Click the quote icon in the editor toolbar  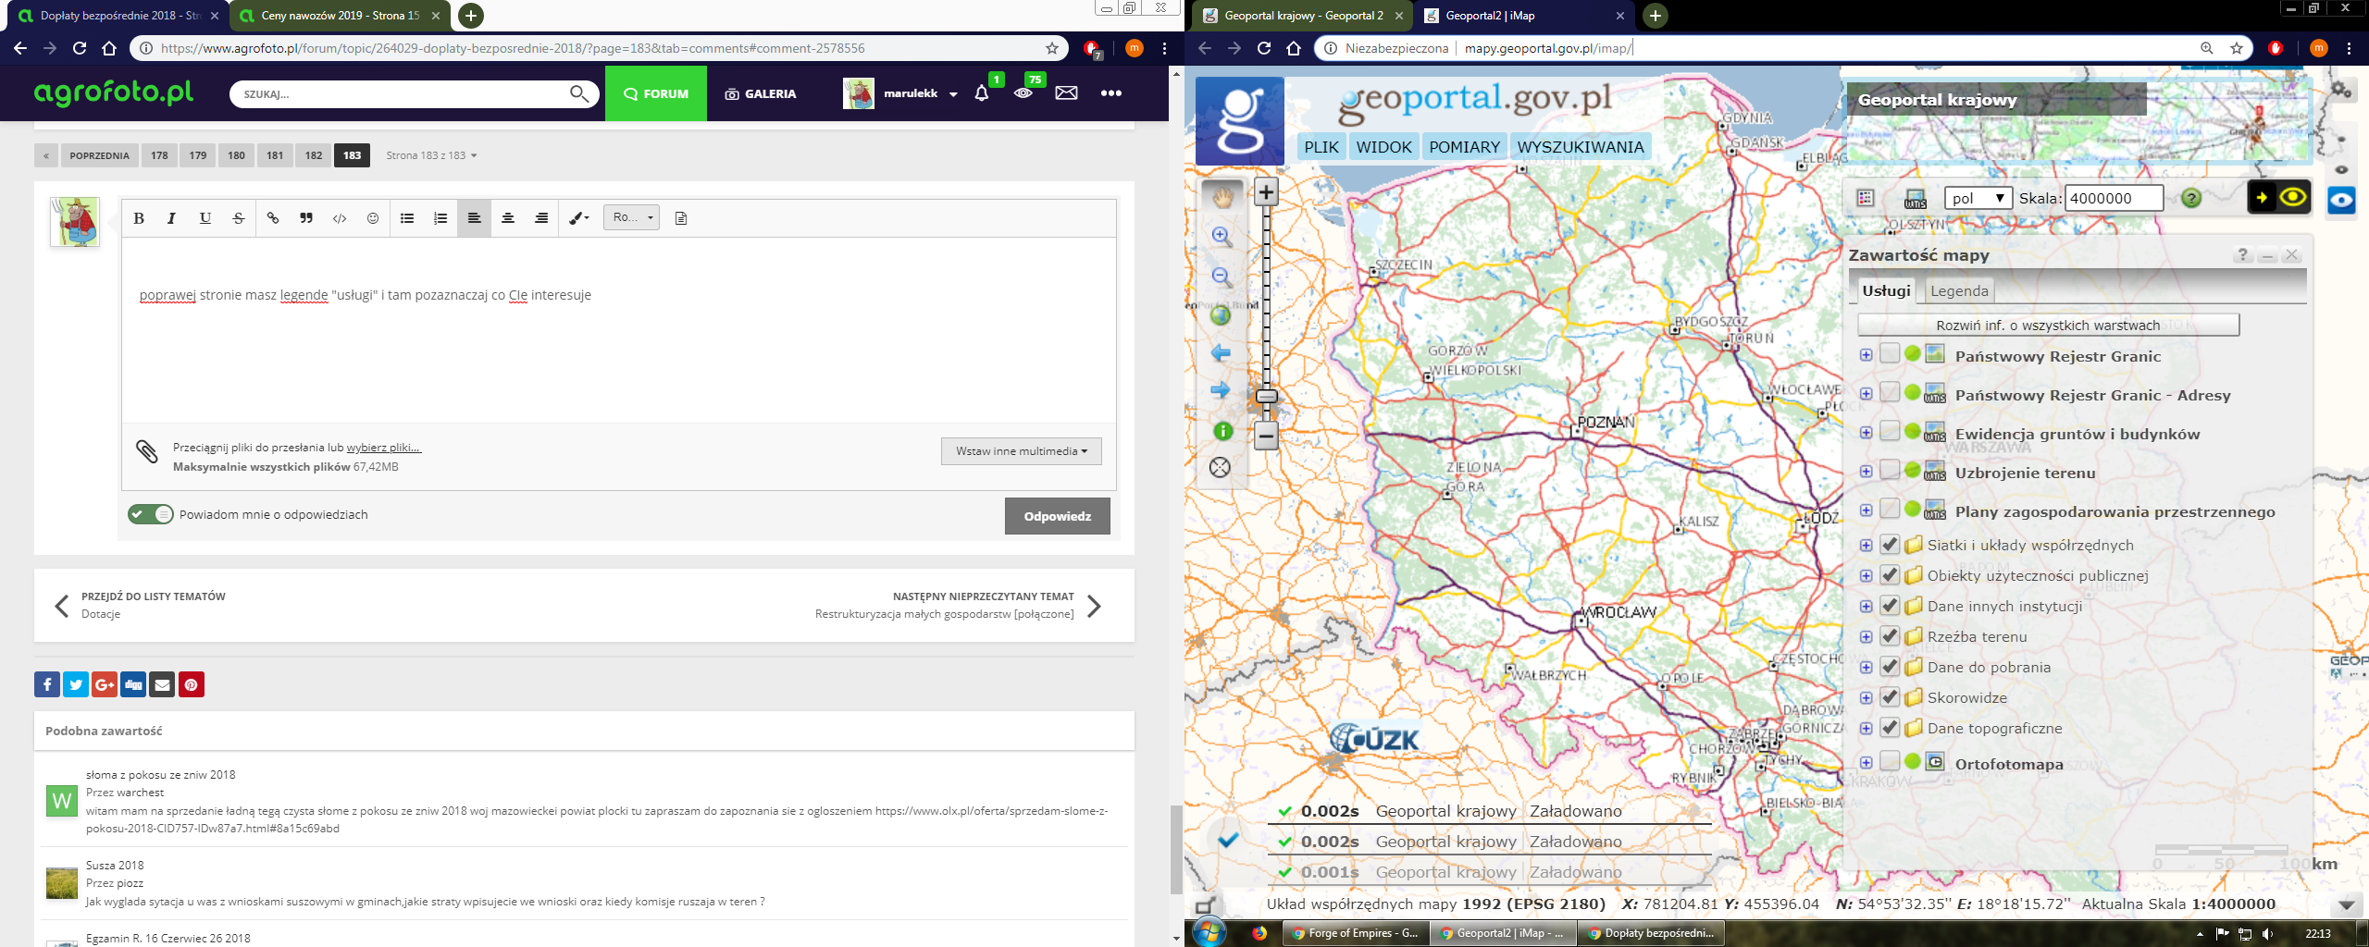click(305, 218)
